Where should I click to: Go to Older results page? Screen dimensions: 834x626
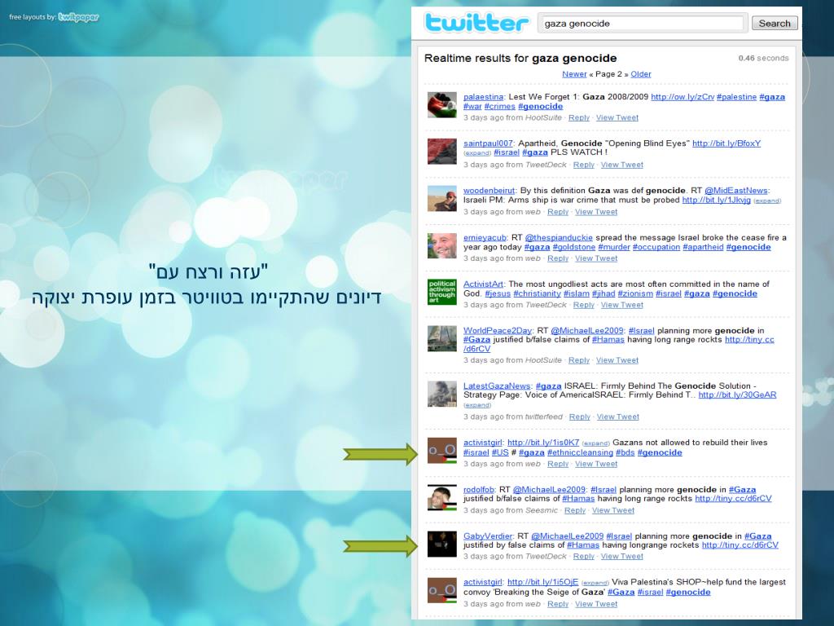640,74
